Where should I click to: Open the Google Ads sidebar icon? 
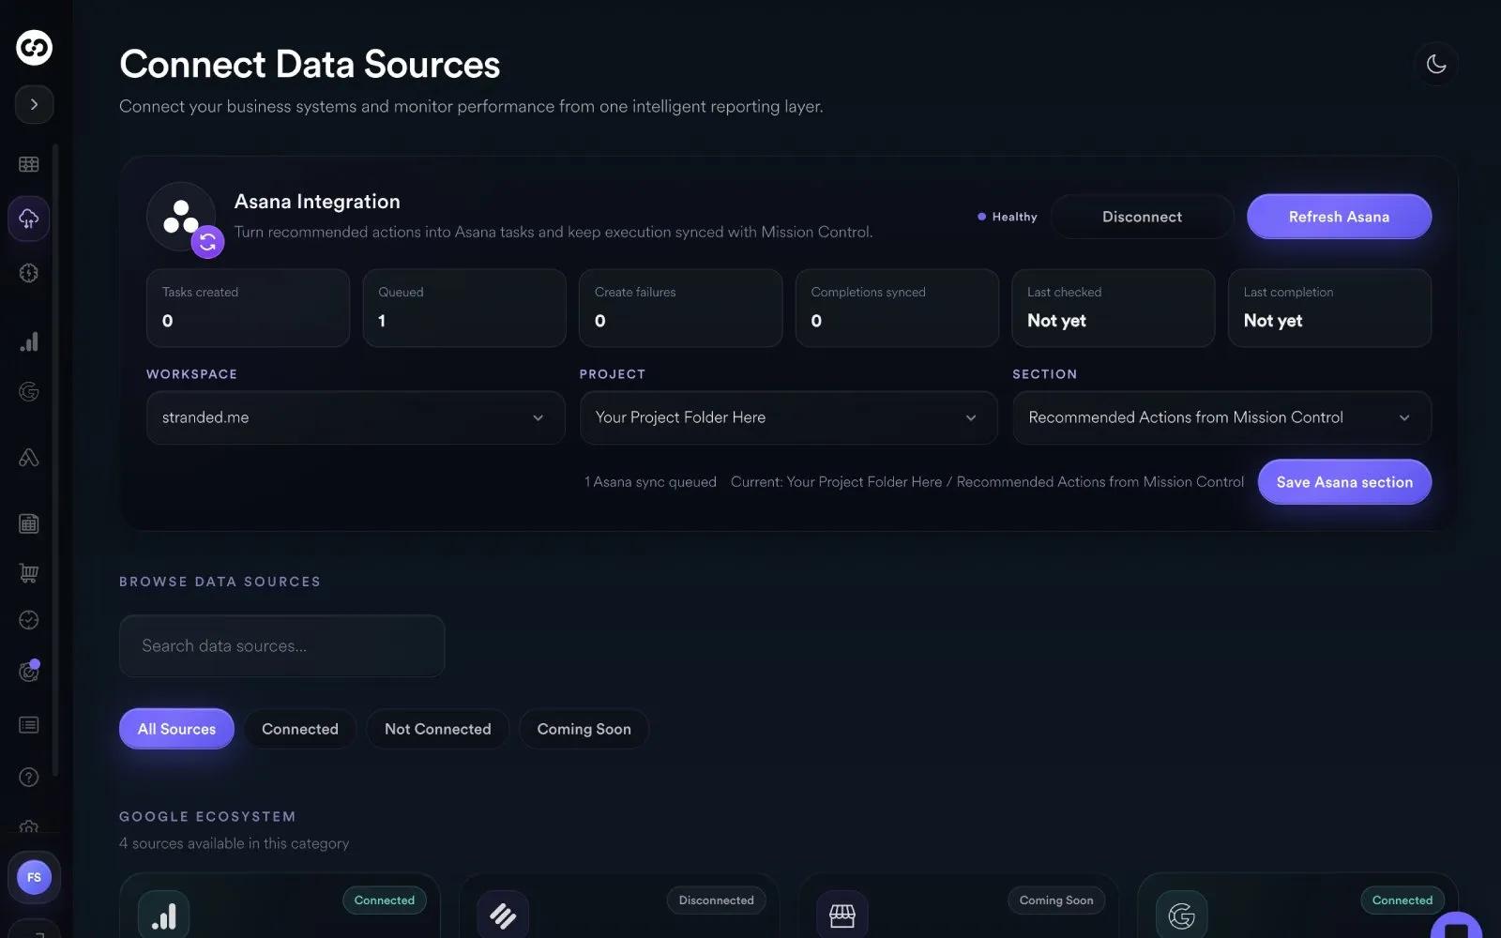(29, 458)
